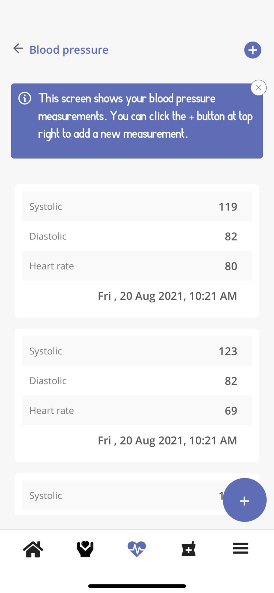Open the Home tab in bottom bar
The image size is (274, 593).
33,549
